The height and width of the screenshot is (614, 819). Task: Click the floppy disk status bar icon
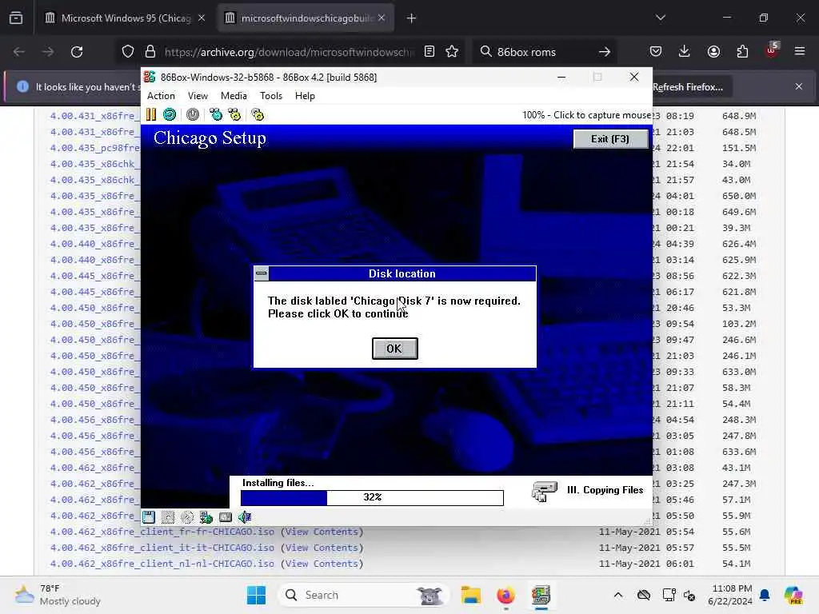pos(149,517)
